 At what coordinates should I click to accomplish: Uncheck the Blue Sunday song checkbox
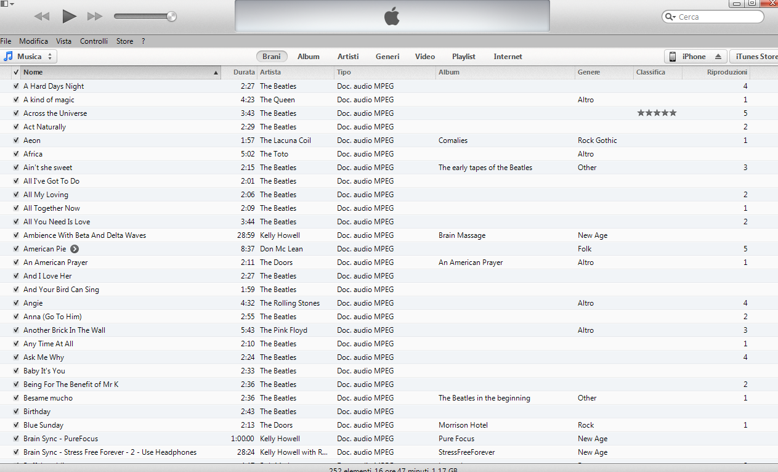pos(16,425)
